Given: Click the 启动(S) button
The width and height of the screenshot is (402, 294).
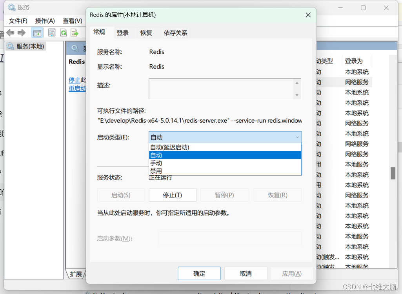Looking at the screenshot, I should coord(121,195).
